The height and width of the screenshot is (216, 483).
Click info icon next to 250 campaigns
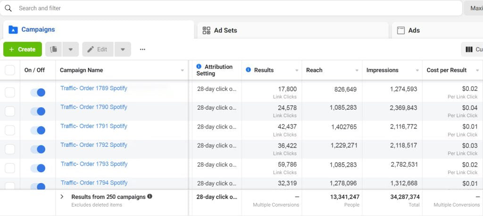150,197
